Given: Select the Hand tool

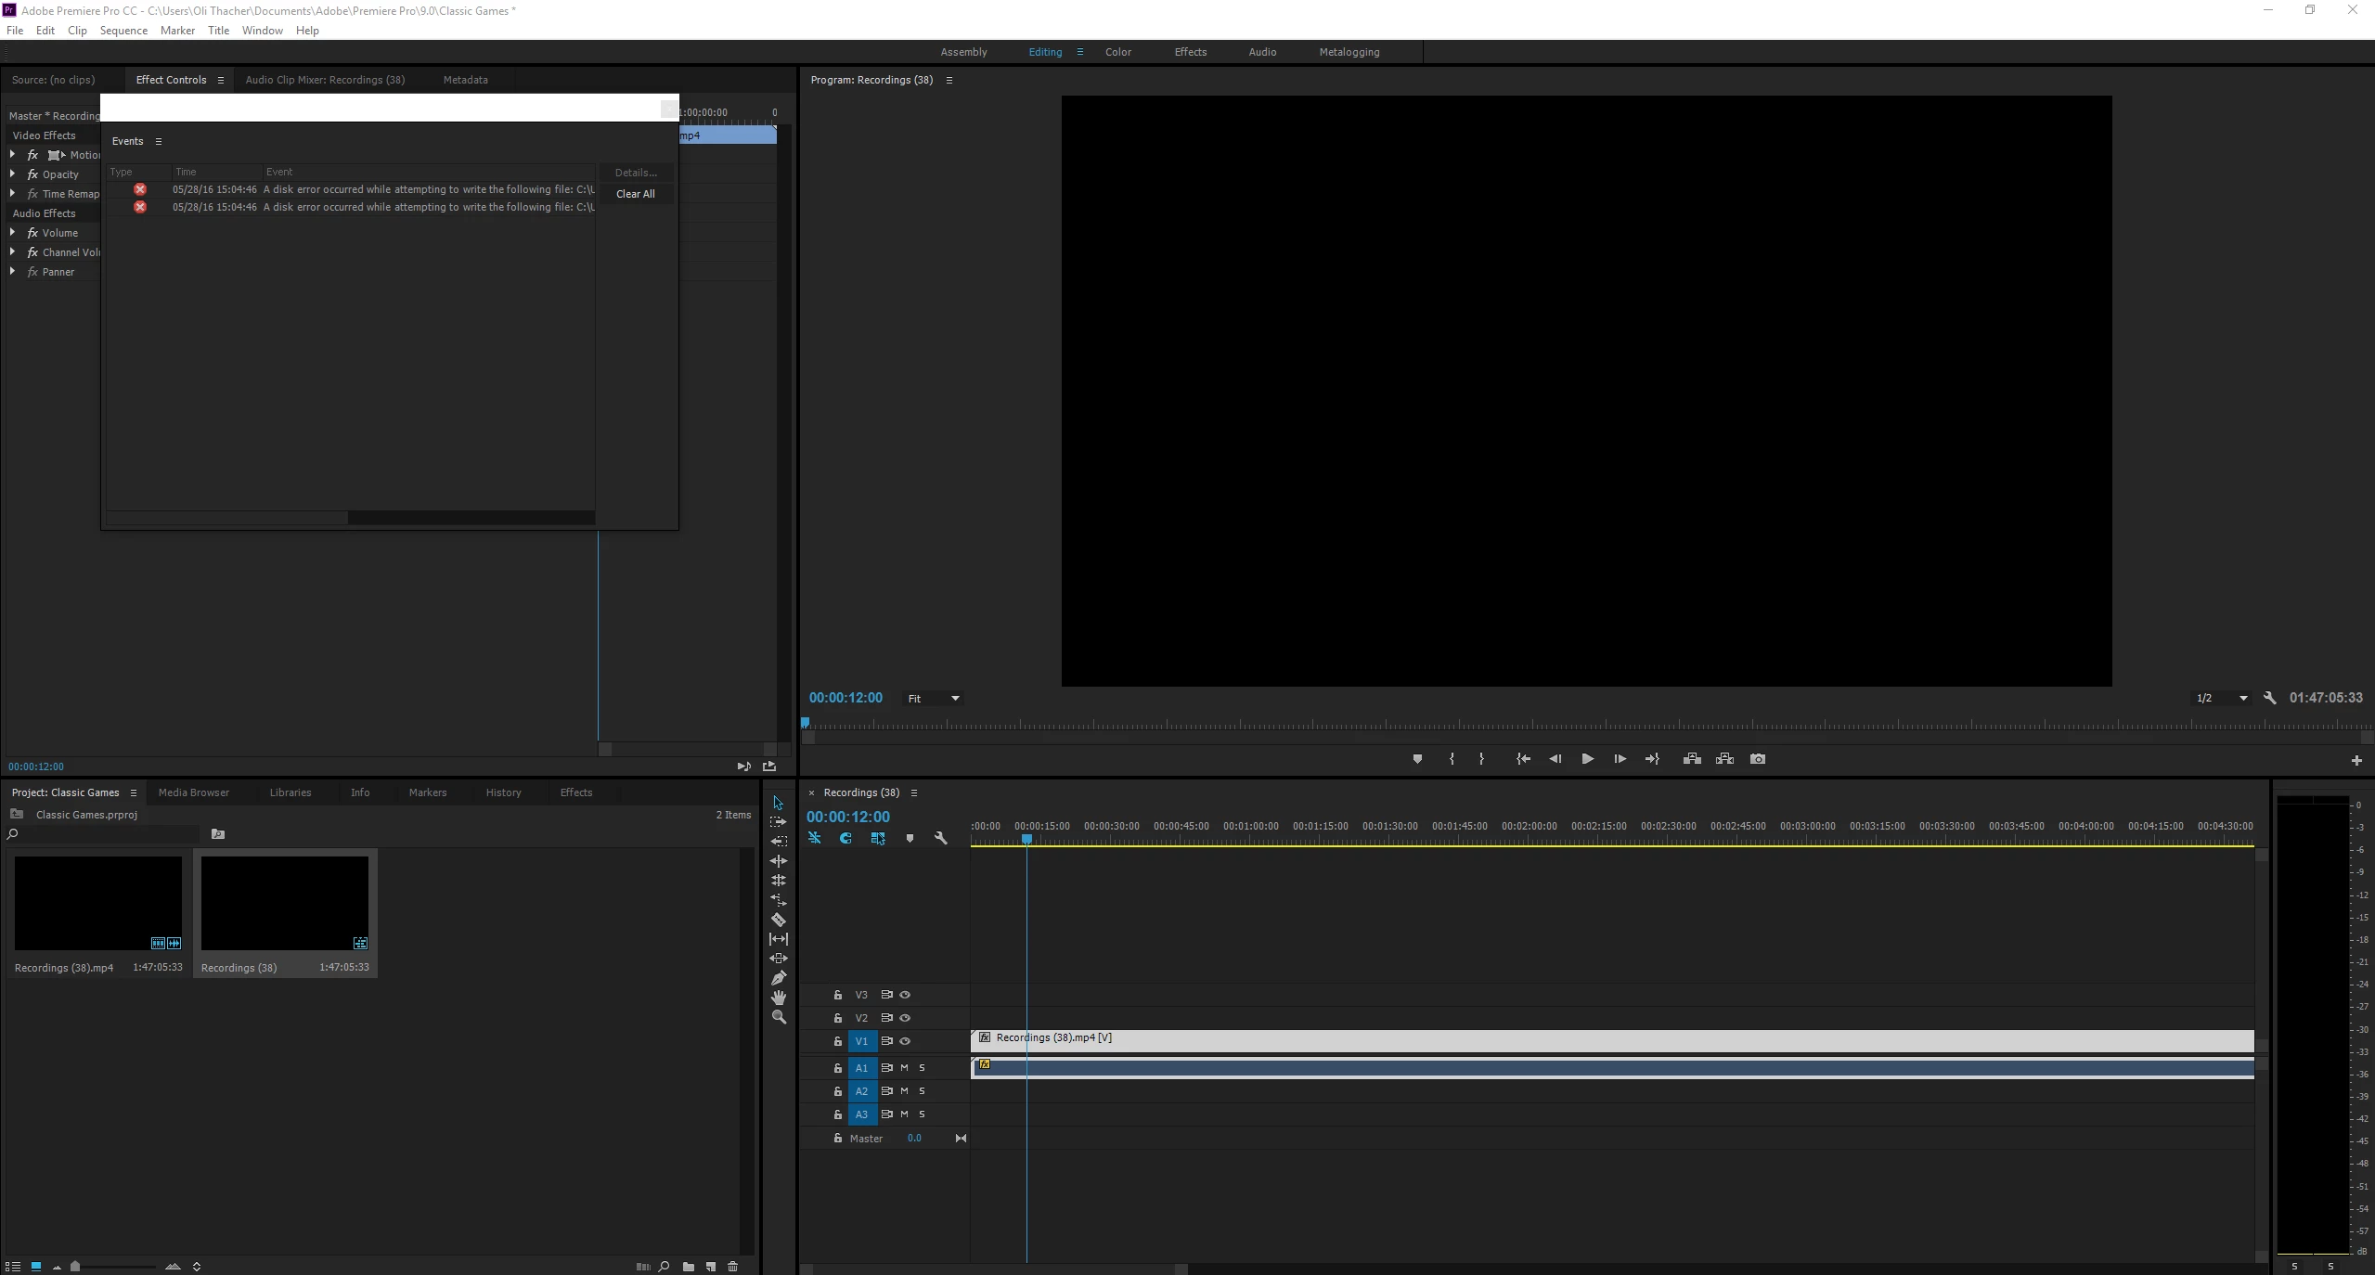Looking at the screenshot, I should click(x=778, y=998).
